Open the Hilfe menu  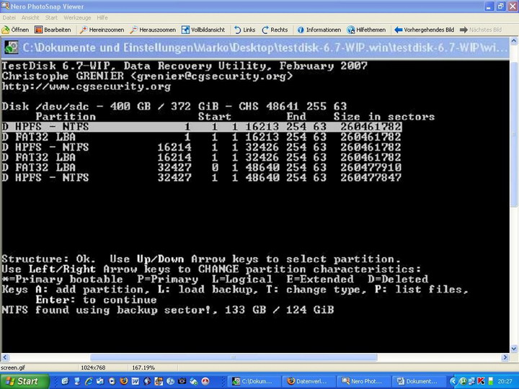102,17
